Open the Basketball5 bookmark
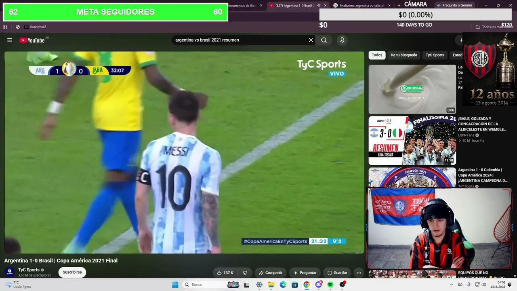517x291 pixels. tap(35, 27)
